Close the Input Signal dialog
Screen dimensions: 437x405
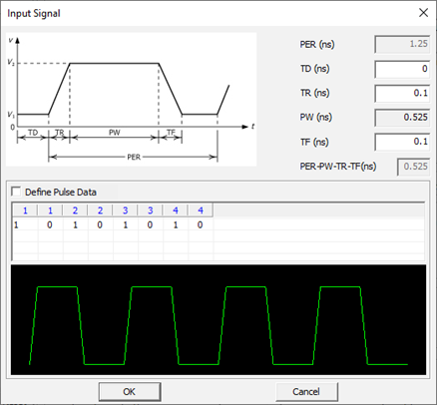click(x=423, y=13)
